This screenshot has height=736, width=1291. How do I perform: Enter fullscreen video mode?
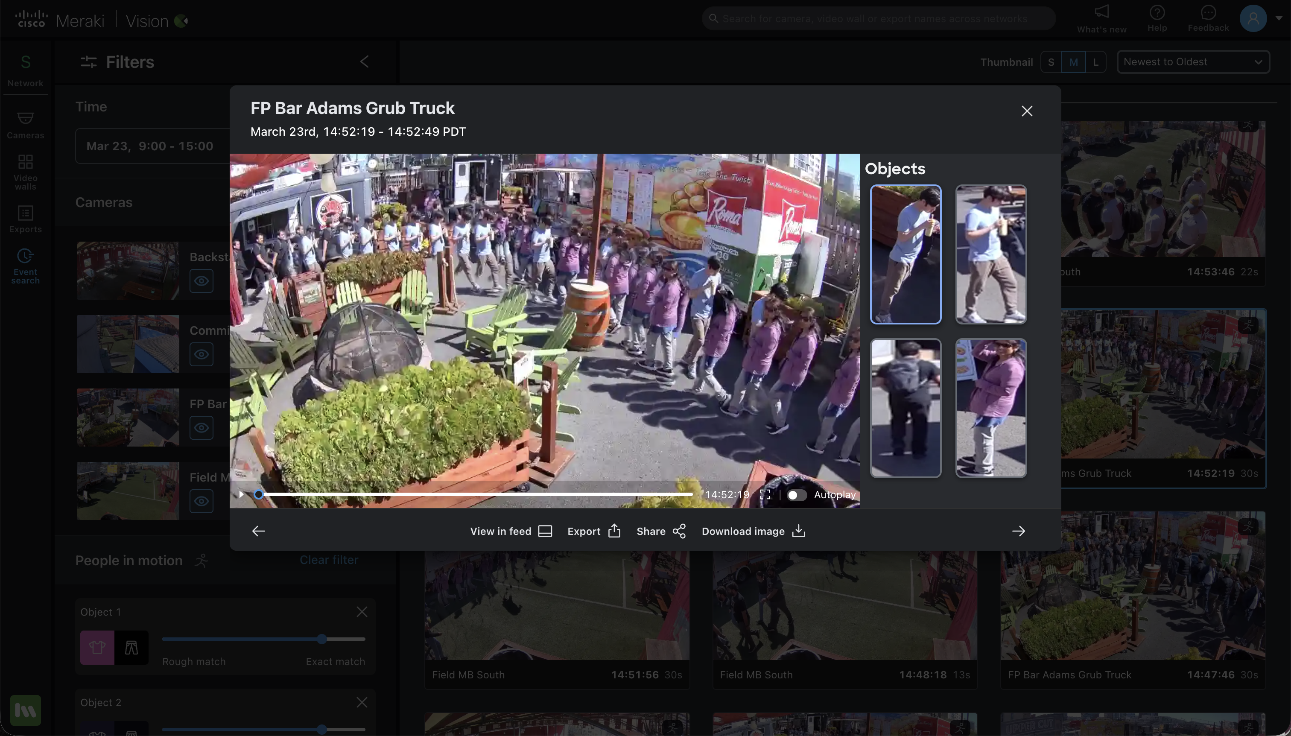(x=765, y=494)
